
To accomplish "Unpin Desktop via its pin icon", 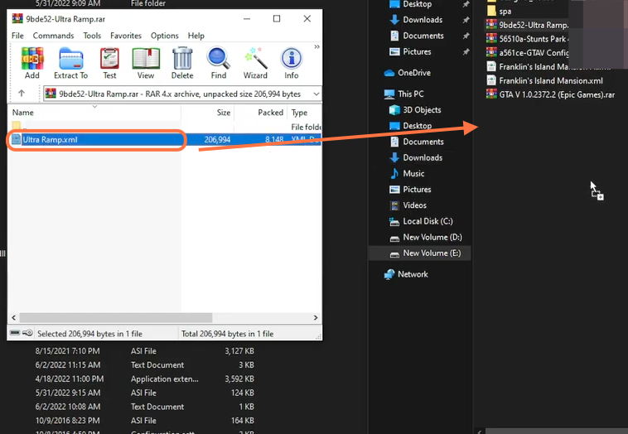I will [x=466, y=4].
